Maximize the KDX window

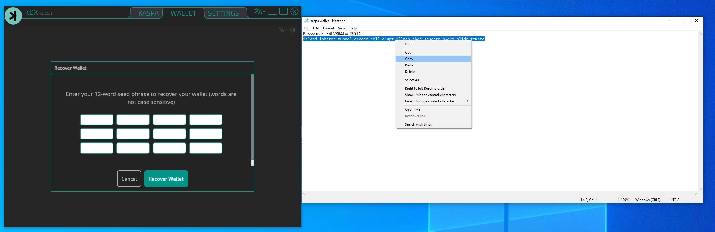pyautogui.click(x=283, y=11)
